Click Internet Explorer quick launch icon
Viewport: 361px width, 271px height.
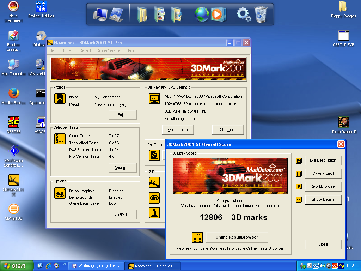[48, 266]
